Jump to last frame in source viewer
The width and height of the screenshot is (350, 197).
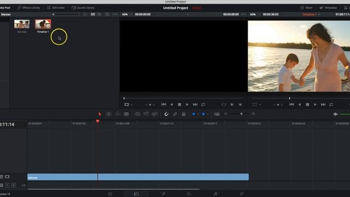pos(195,105)
